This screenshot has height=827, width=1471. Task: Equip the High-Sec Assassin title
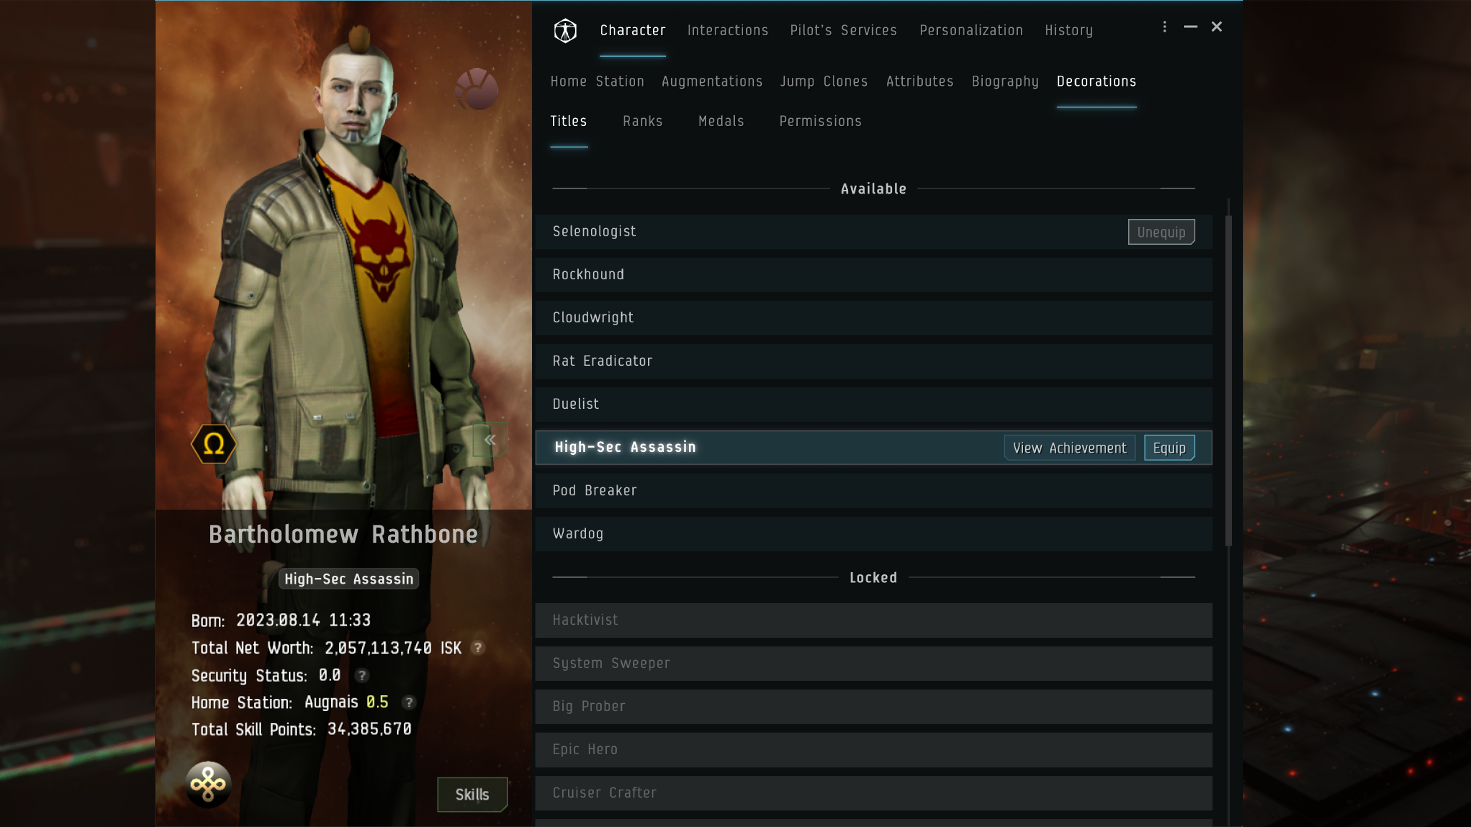(x=1169, y=448)
